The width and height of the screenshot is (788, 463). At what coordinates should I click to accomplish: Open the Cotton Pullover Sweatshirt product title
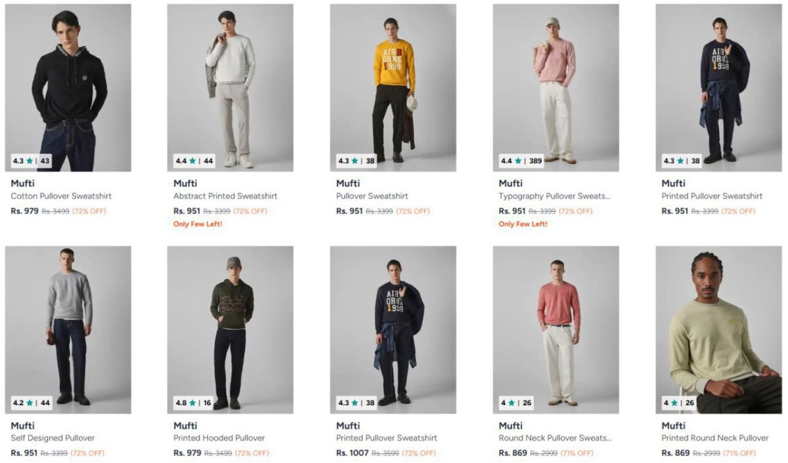61,196
